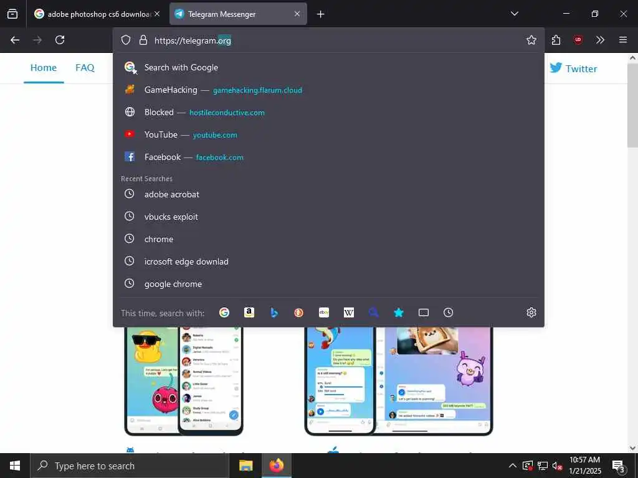638x478 pixels.
Task: Open search settings gear icon
Action: point(531,312)
